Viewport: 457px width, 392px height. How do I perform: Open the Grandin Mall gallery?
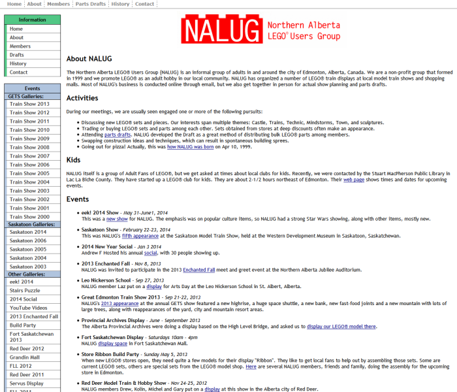coord(33,357)
